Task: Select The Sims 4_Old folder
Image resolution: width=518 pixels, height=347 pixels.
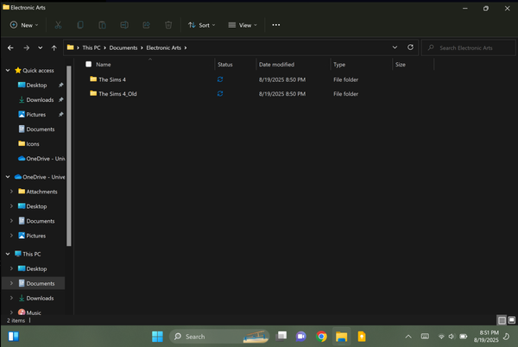Action: (x=117, y=93)
